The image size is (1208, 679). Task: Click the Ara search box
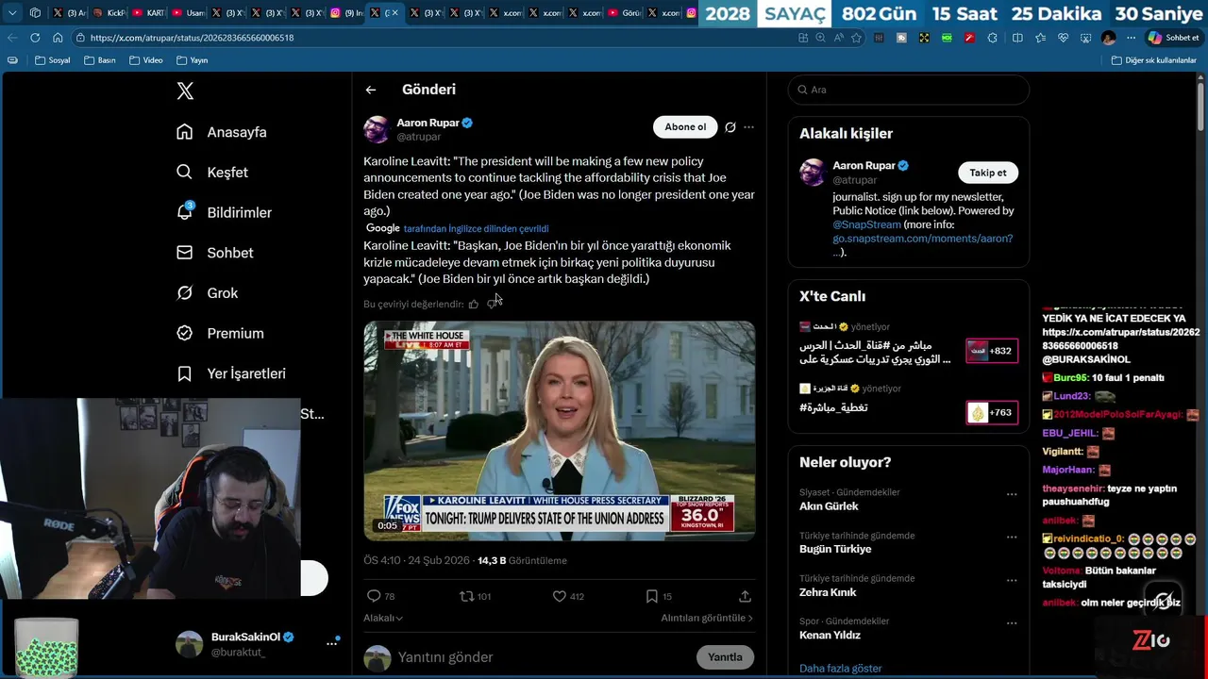[x=908, y=90]
